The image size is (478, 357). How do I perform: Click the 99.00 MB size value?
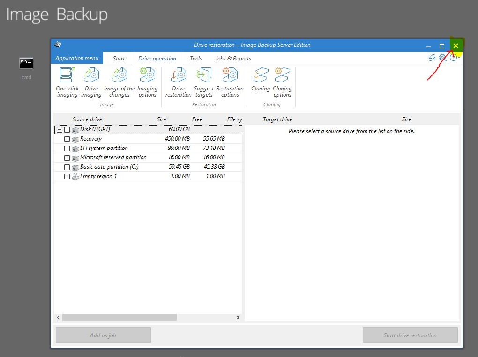(x=179, y=148)
